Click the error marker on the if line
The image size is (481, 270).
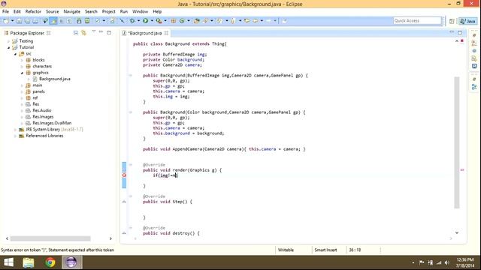pos(124,175)
